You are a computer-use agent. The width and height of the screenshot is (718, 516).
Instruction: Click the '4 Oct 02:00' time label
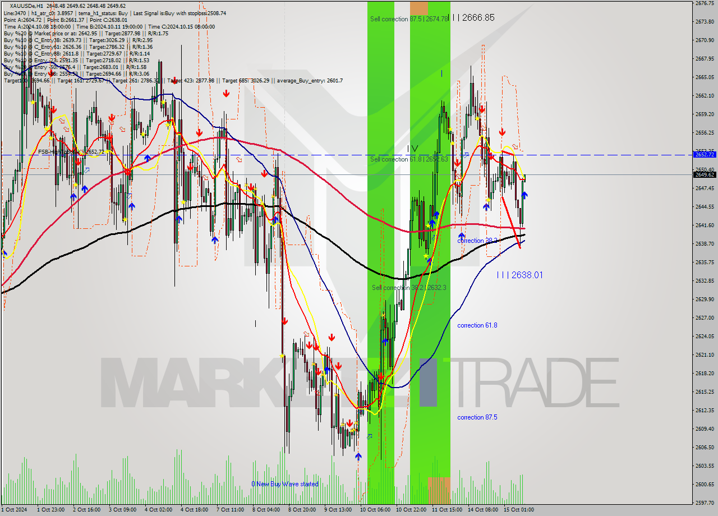point(159,510)
